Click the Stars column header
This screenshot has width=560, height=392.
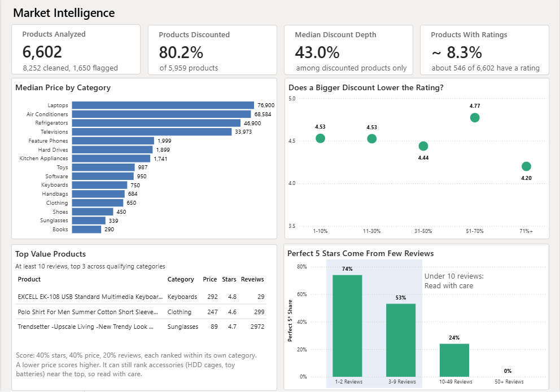tap(229, 279)
